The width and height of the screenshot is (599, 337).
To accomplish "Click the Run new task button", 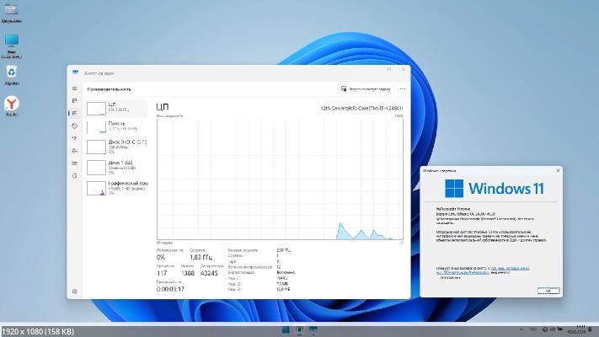I will coord(366,88).
